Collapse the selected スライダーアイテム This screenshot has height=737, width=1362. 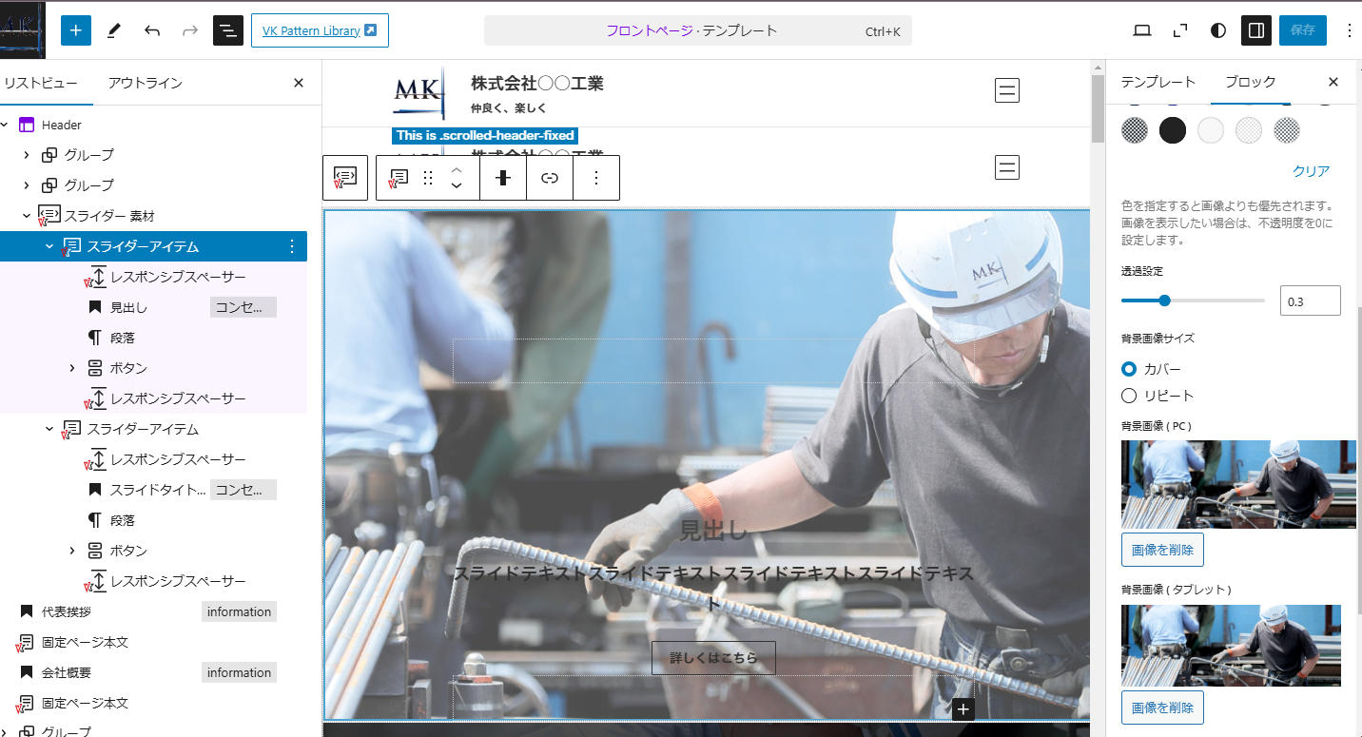pos(49,246)
